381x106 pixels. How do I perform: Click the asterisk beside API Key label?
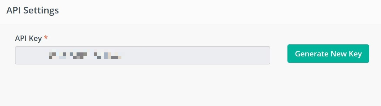[x=46, y=38]
